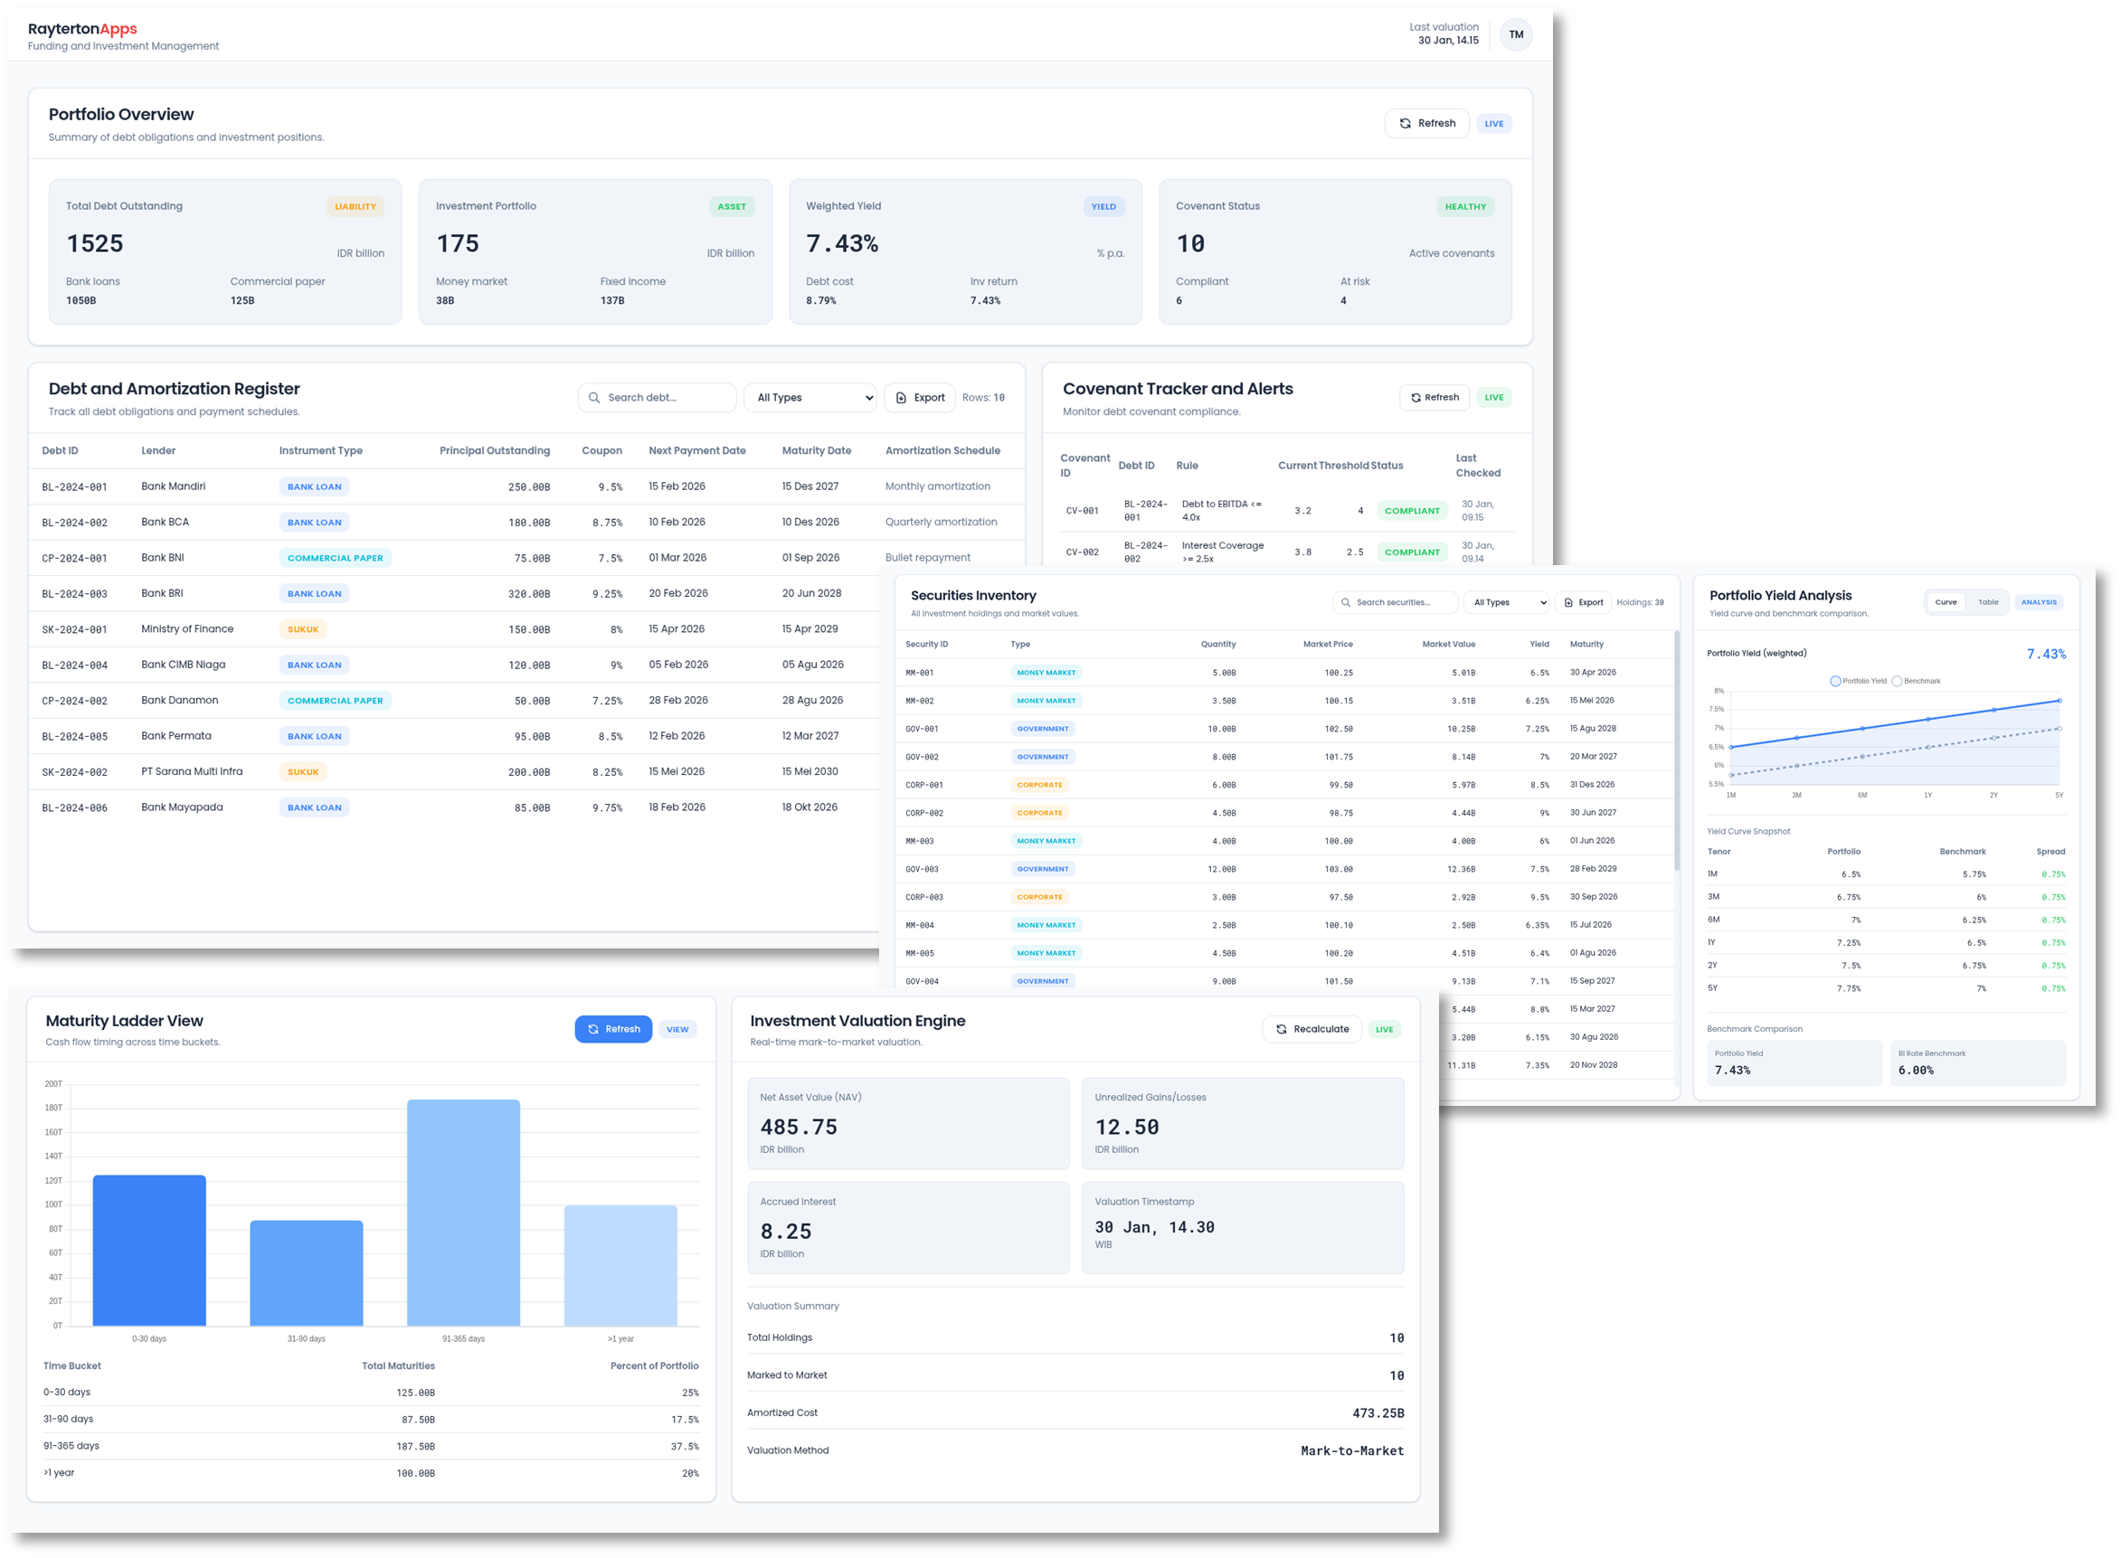
Task: Toggle the Benchmark legend marker
Action: coord(1897,681)
